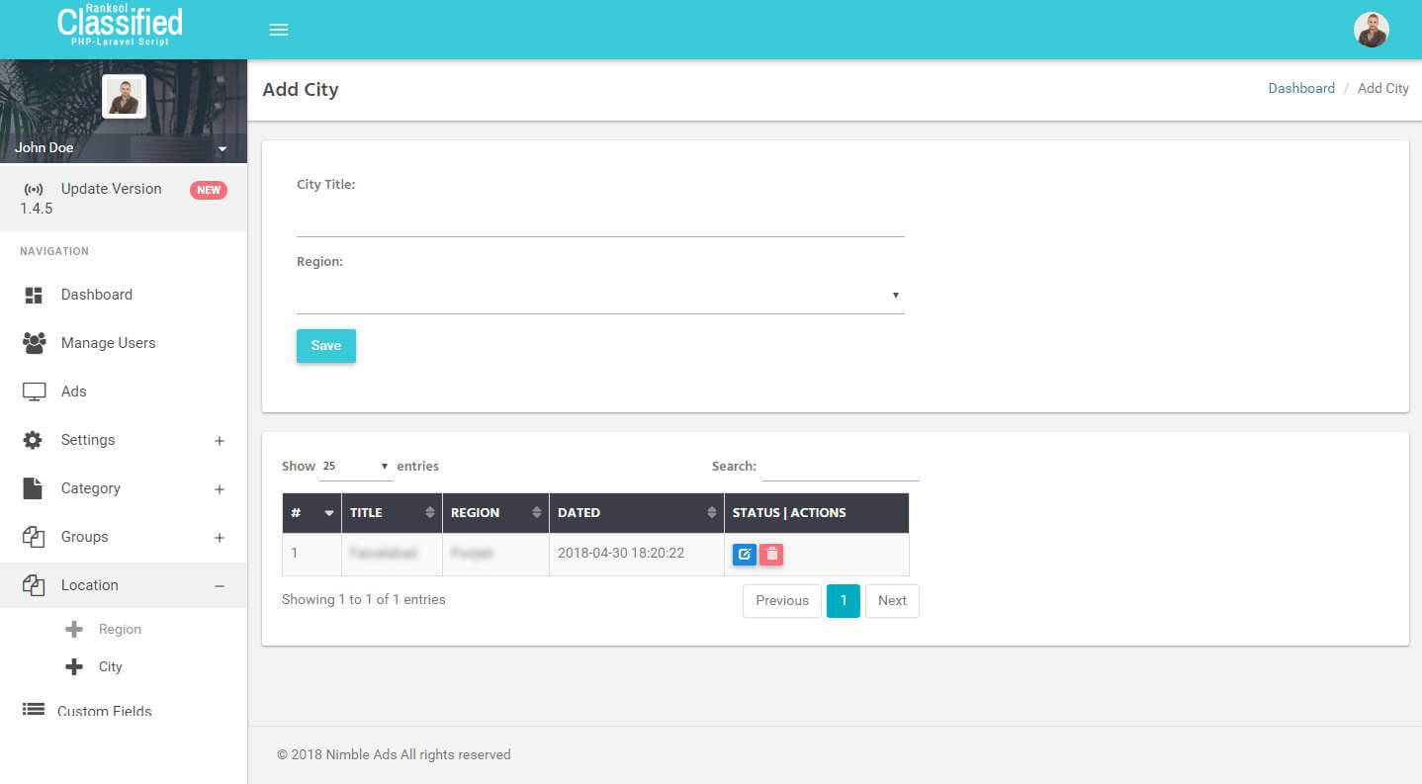Open the Settings menu item

tap(88, 440)
